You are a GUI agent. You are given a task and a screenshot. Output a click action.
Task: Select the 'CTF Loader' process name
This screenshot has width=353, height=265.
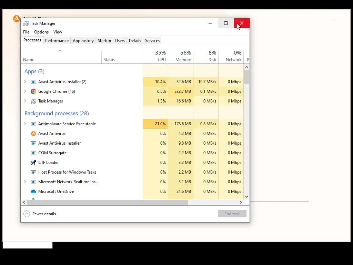coord(48,163)
